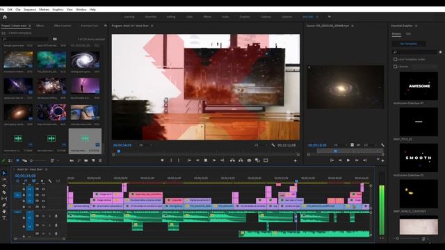Open the My Templates dropdown
This screenshot has width=445, height=250.
pyautogui.click(x=409, y=44)
